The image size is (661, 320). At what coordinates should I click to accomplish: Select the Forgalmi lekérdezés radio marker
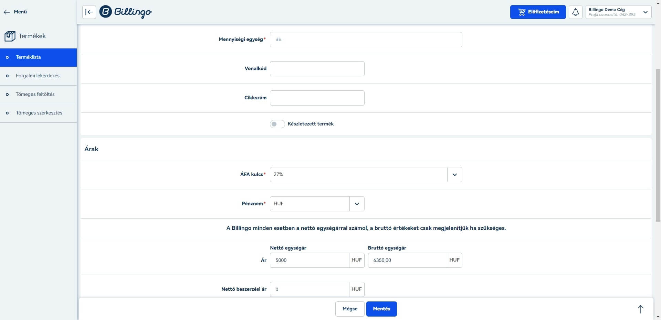pos(7,76)
